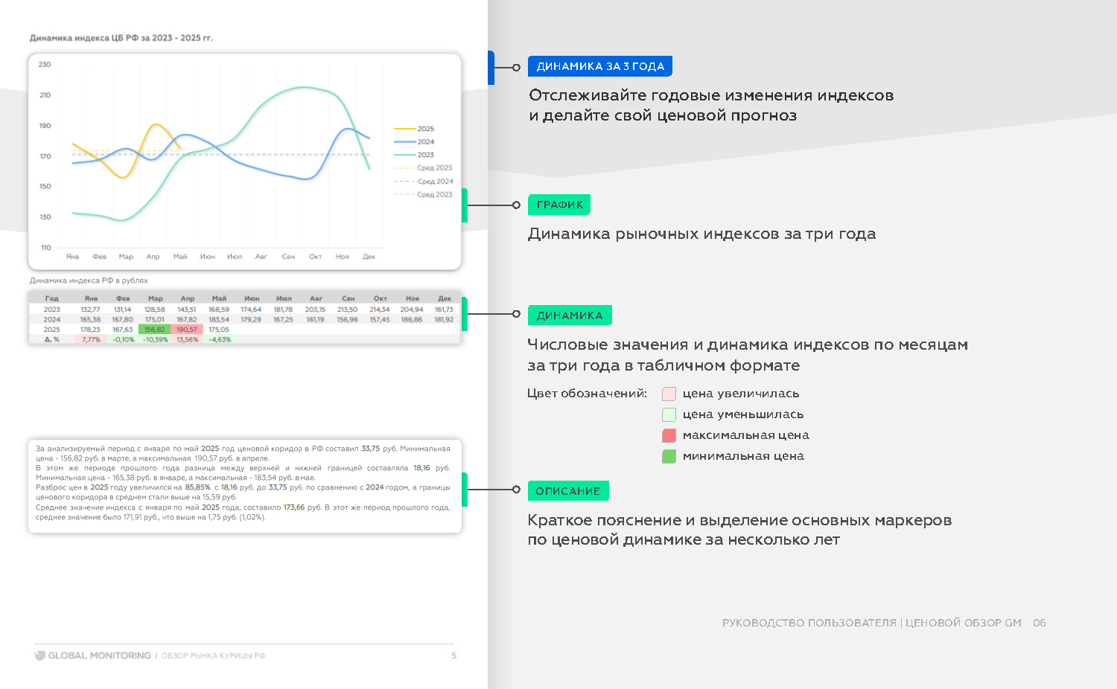Click the ДИНАМИКА ЗА 3 ГОДА button

[600, 66]
